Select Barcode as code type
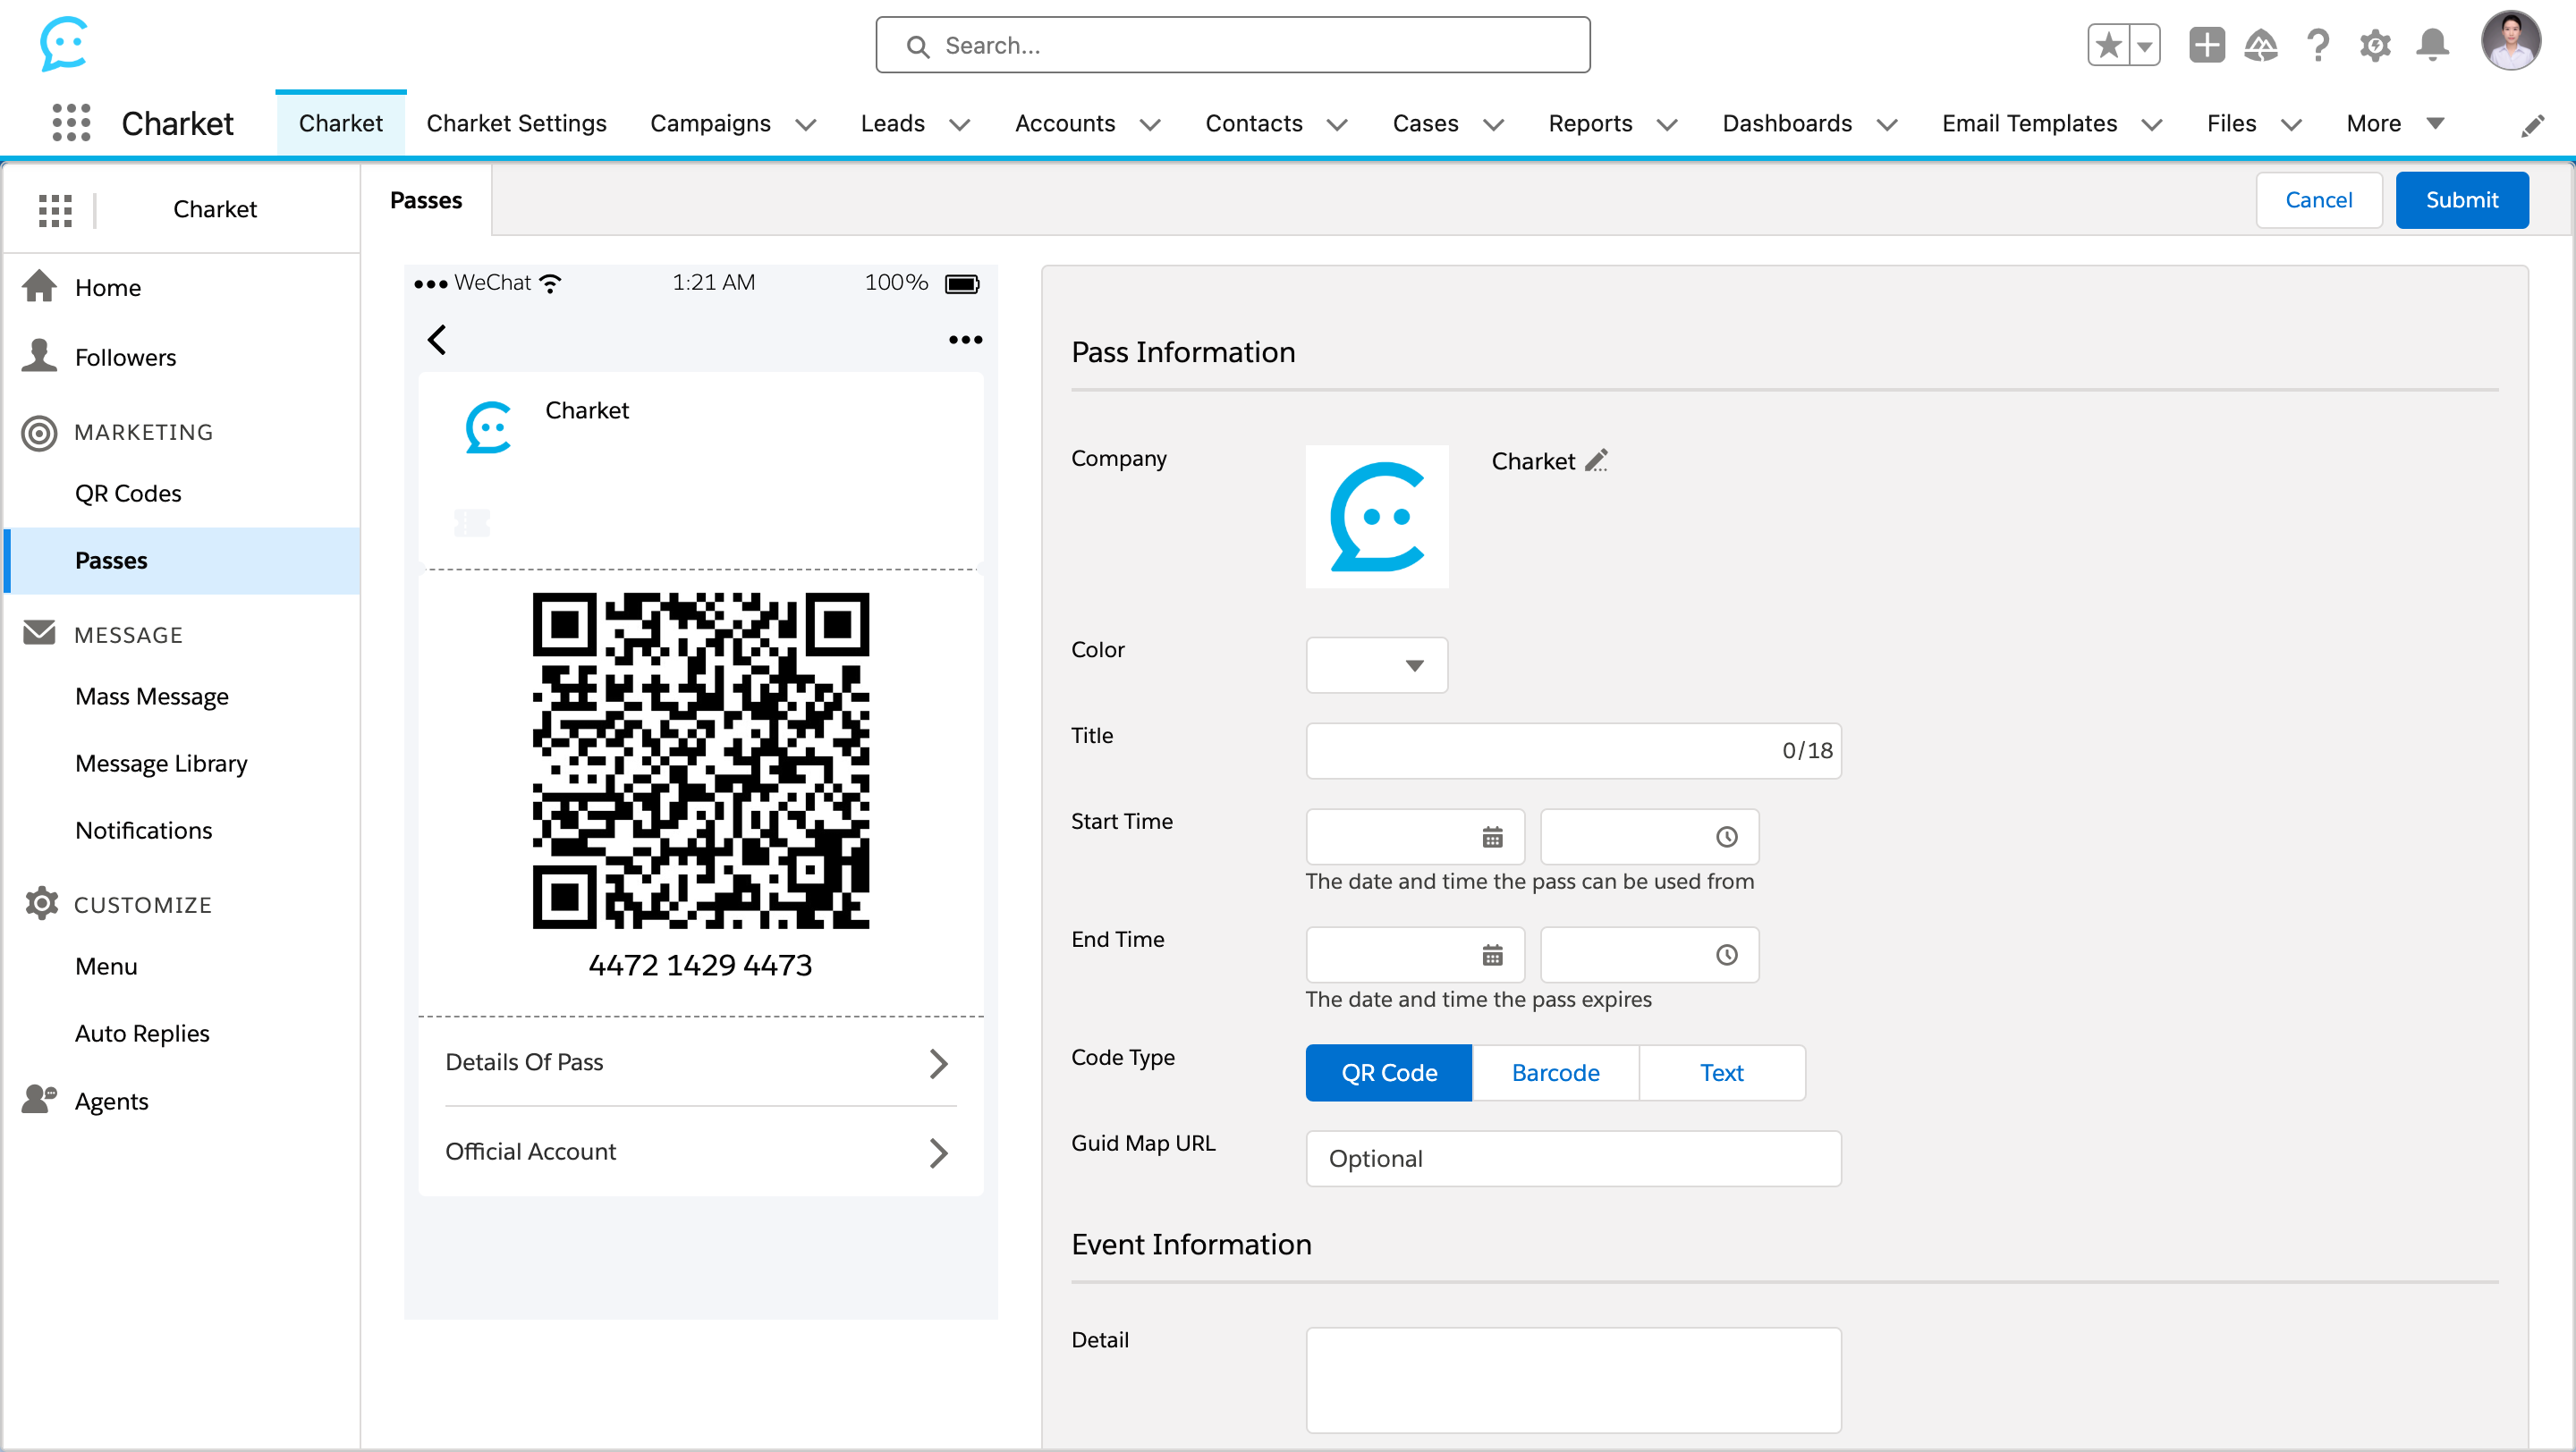2576x1452 pixels. click(x=1555, y=1072)
